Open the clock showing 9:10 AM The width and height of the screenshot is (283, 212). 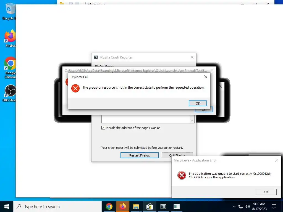pos(259,206)
